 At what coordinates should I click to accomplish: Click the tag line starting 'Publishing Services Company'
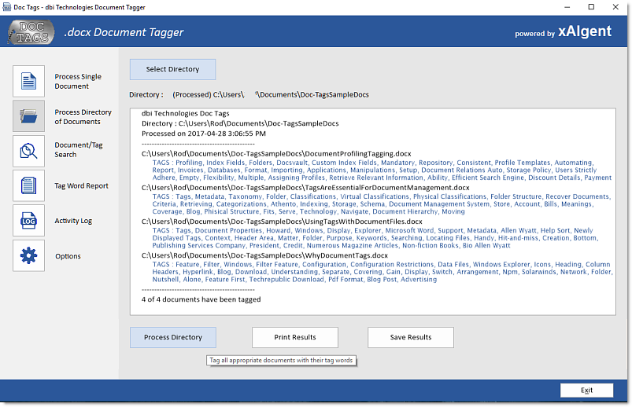click(331, 246)
